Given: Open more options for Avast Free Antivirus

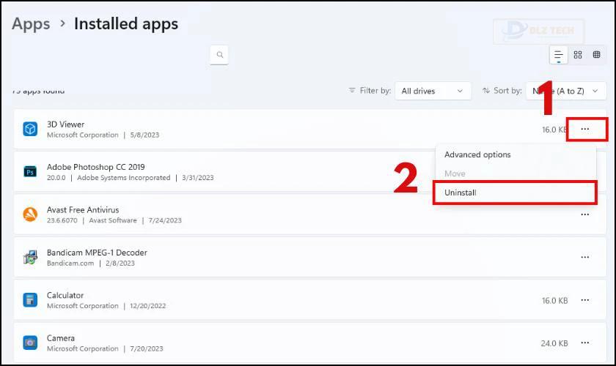Looking at the screenshot, I should click(x=585, y=214).
